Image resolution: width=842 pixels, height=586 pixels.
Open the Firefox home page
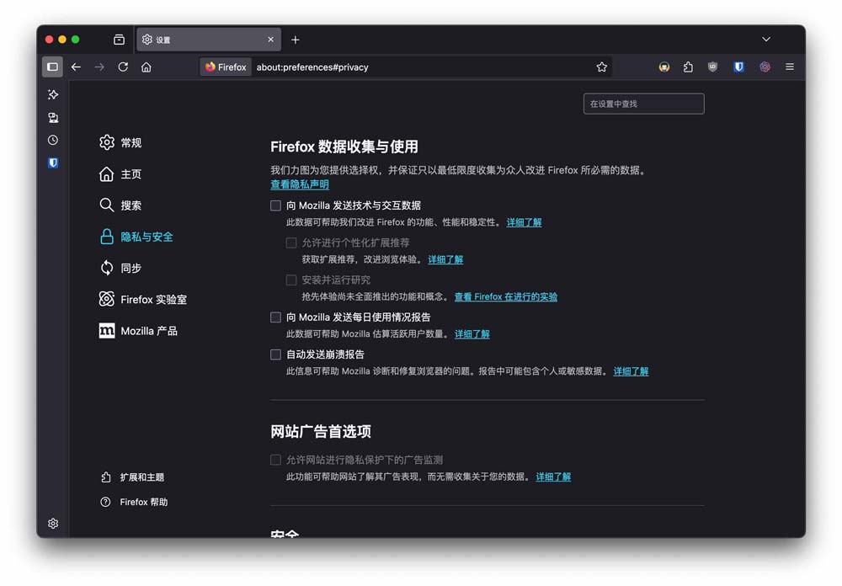146,67
